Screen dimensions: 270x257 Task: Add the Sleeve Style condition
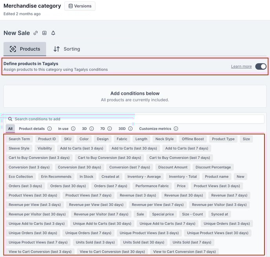pos(19,148)
